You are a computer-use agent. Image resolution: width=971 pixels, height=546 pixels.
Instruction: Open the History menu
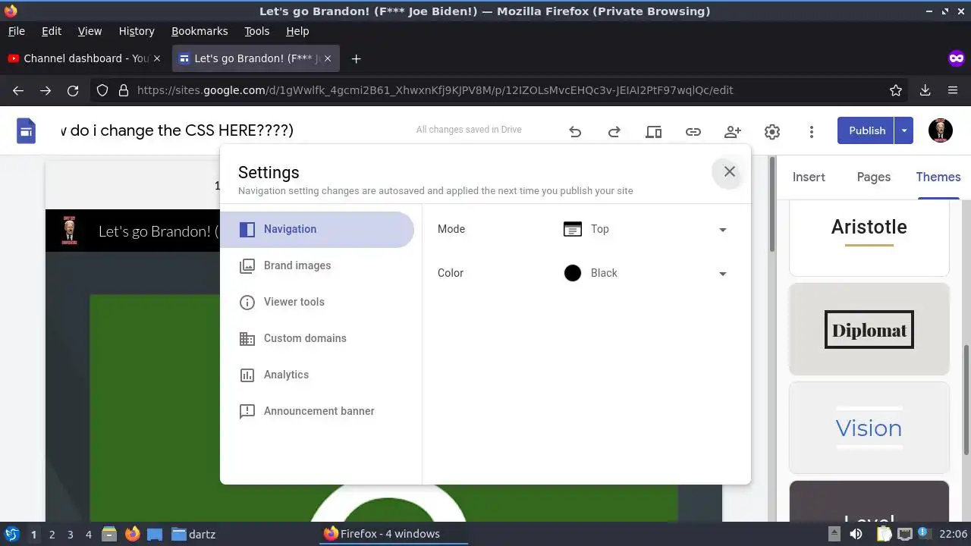137,31
